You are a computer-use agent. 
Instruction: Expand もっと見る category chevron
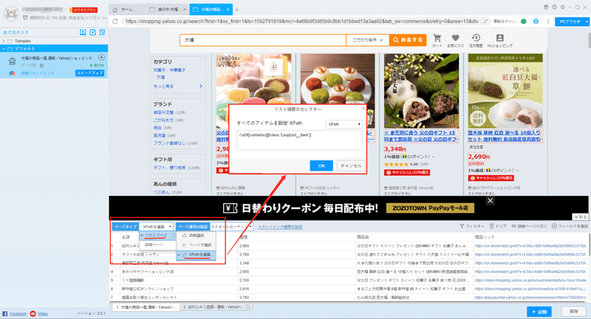pos(200,86)
